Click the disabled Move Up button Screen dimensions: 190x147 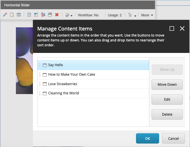(x=167, y=70)
